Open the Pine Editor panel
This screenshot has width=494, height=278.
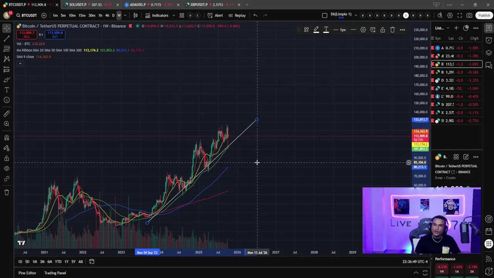(x=27, y=273)
